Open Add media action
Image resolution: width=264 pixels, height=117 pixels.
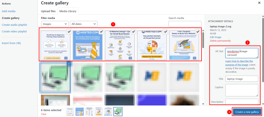[9, 11]
